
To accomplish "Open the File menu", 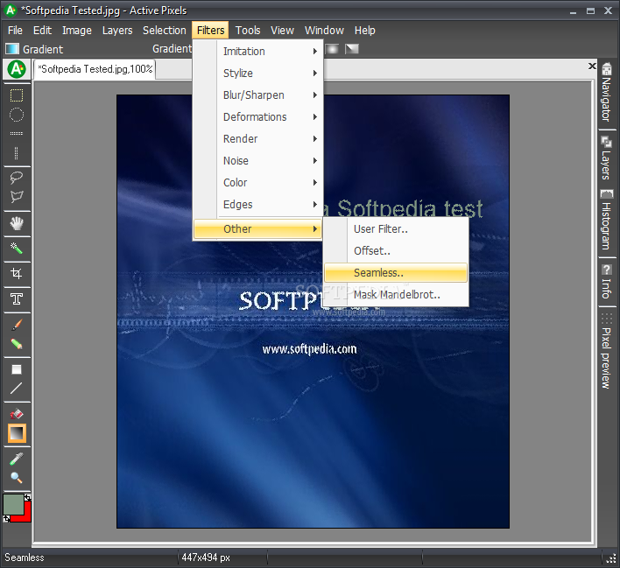I will [x=15, y=31].
